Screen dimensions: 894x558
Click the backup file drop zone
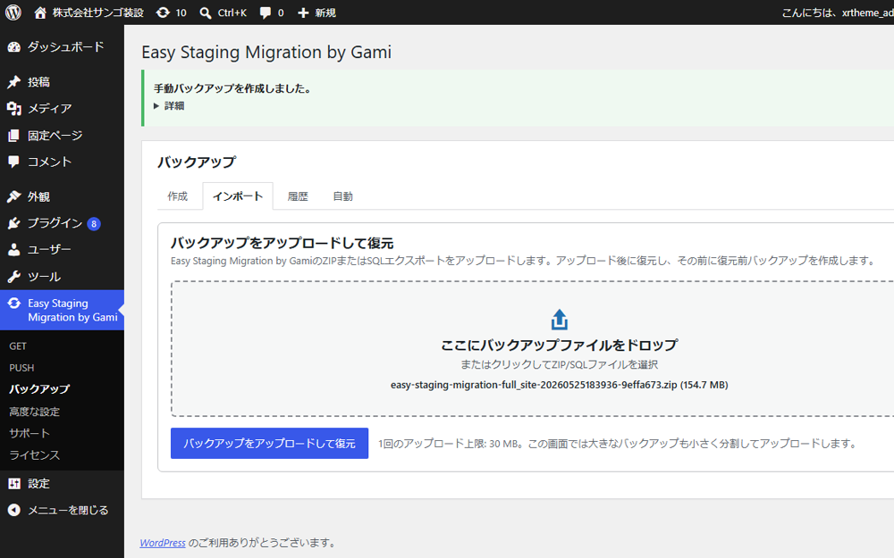tap(533, 348)
